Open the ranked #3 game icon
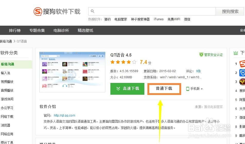The width and height of the screenshot is (245, 144). (242, 82)
